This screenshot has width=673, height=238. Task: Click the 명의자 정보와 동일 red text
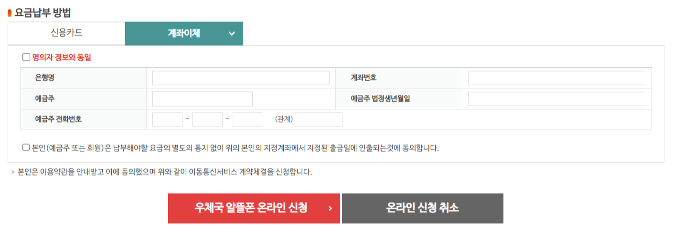click(x=62, y=58)
